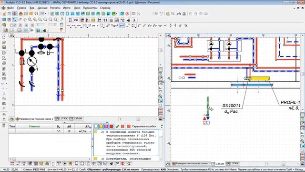Toggle the second checkbox in third toolbar row
Viewport: 305px width, 172px height.
tap(20, 25)
